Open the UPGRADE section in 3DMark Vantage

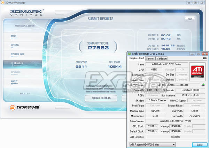click(16, 72)
